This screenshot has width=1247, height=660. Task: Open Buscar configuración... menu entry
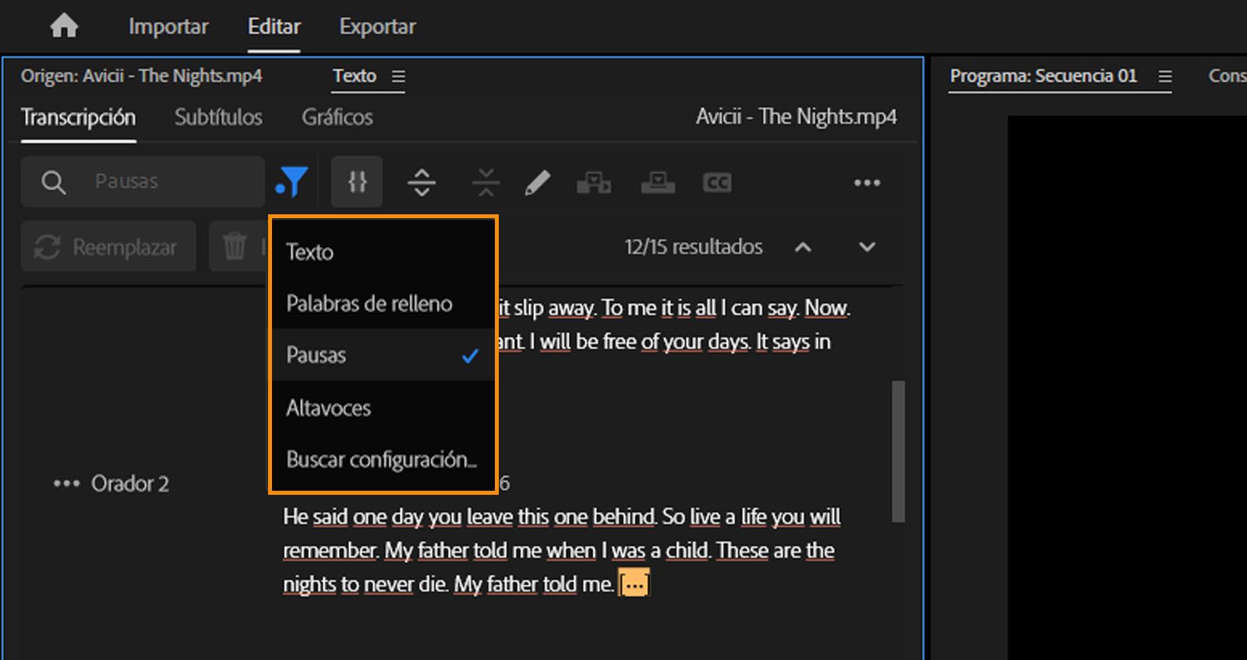(382, 459)
